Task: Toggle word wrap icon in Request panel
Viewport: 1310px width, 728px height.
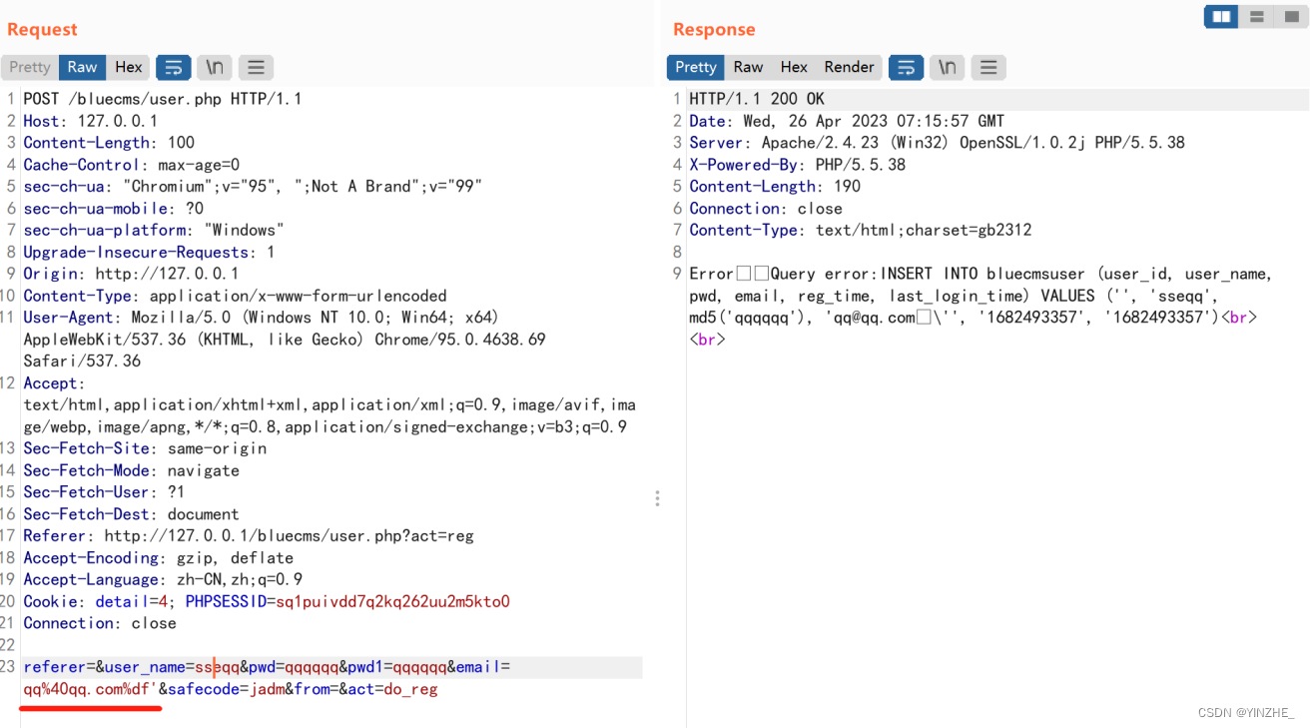Action: 174,67
